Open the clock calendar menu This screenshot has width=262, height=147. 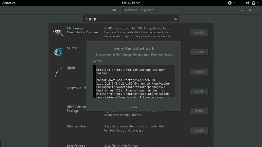click(131, 3)
